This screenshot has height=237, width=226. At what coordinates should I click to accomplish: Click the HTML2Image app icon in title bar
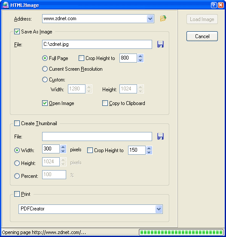(6, 5)
